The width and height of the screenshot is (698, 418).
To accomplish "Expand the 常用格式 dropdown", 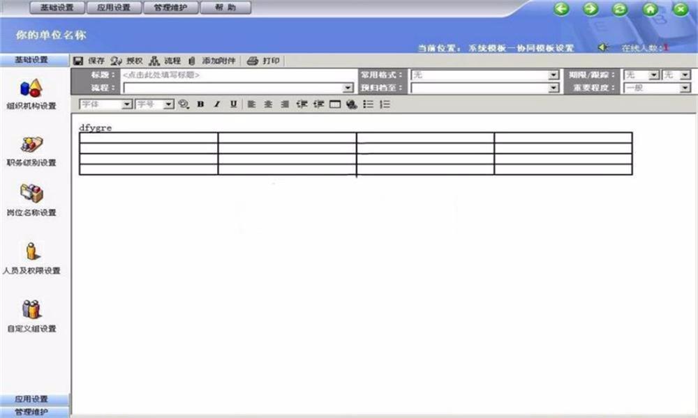I will click(x=554, y=75).
